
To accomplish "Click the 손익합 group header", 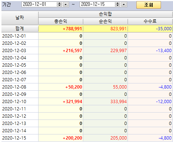I will (x=105, y=14).
